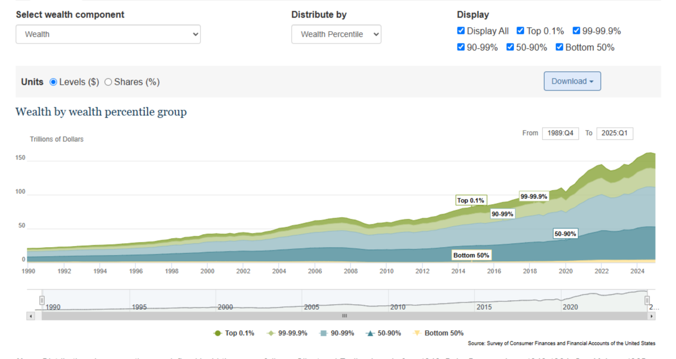Click the To date field 2025:Q1
The height and width of the screenshot is (359, 676).
(614, 133)
